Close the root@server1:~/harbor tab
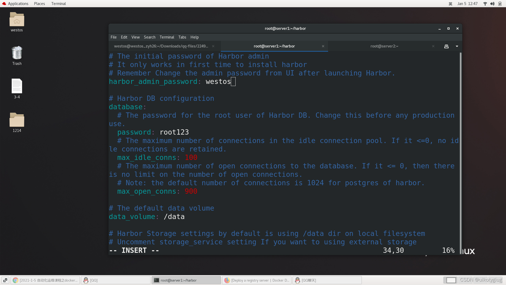The image size is (506, 285). coord(323,46)
